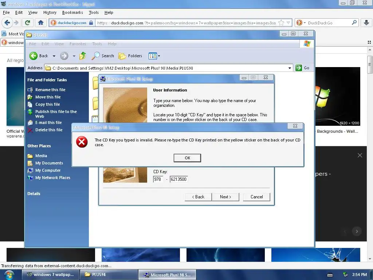Click the Explorer Up folder icon
This screenshot has width=373, height=280.
83,56
